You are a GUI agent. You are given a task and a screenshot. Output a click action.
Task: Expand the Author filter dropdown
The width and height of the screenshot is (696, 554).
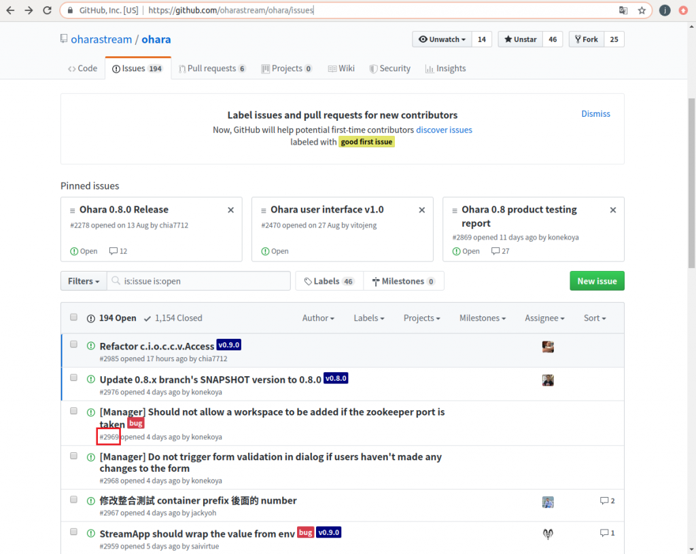pos(318,318)
